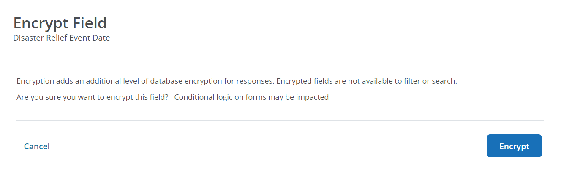
Task: Select the Encrypt Field dialog heading
Action: click(60, 23)
